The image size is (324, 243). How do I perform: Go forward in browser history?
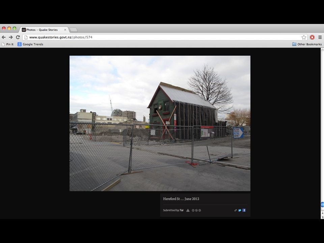pyautogui.click(x=11, y=37)
